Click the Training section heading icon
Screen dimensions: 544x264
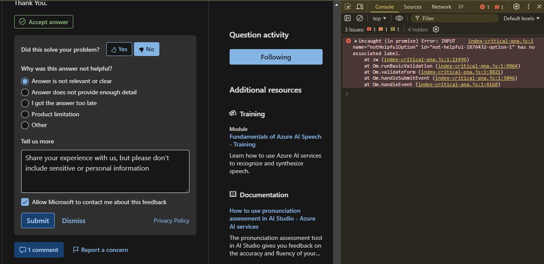tap(233, 114)
